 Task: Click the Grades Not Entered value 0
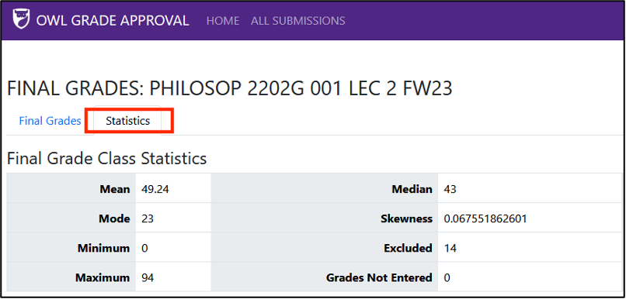pyautogui.click(x=447, y=277)
